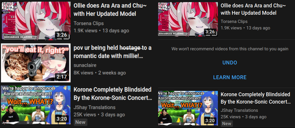
Task: Open the LEARN MORE link
Action: (230, 77)
